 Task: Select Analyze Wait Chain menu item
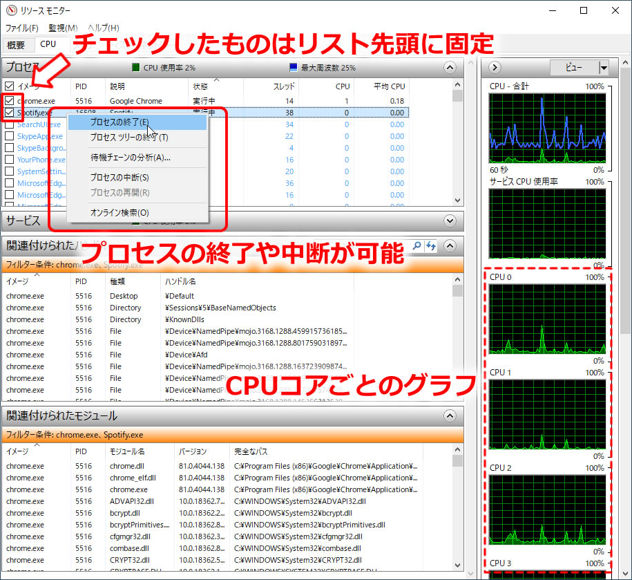tap(137, 158)
